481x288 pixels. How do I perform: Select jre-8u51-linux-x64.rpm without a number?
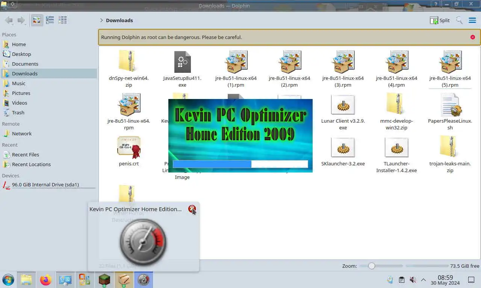tap(129, 105)
